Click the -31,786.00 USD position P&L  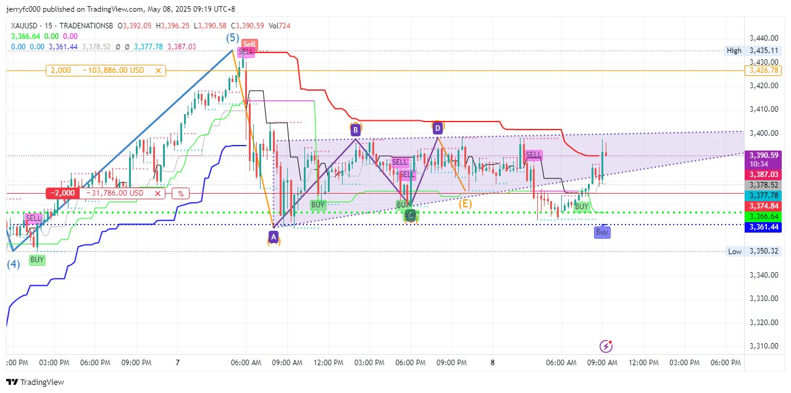point(115,193)
